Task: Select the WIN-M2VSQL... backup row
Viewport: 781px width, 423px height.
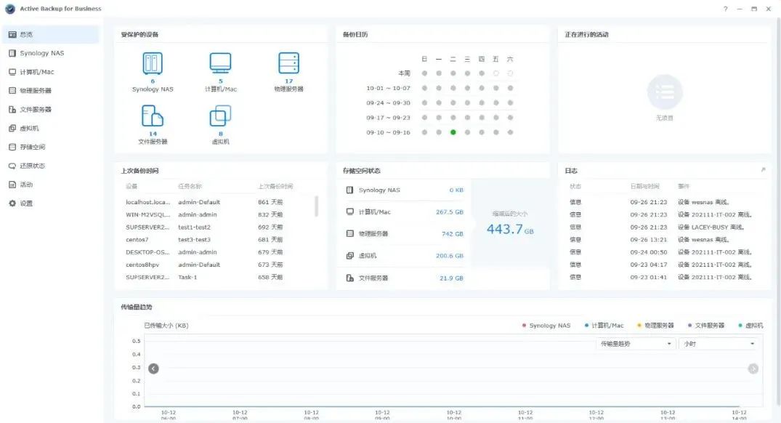Action: point(217,214)
